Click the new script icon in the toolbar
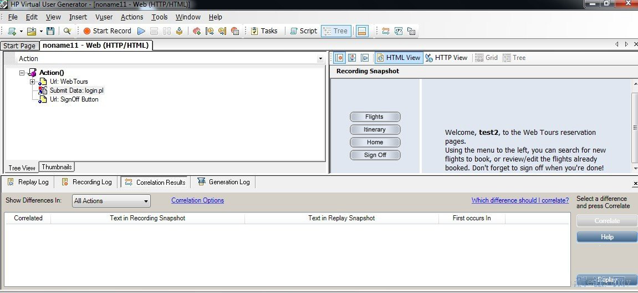This screenshot has height=293, width=638. 12,31
